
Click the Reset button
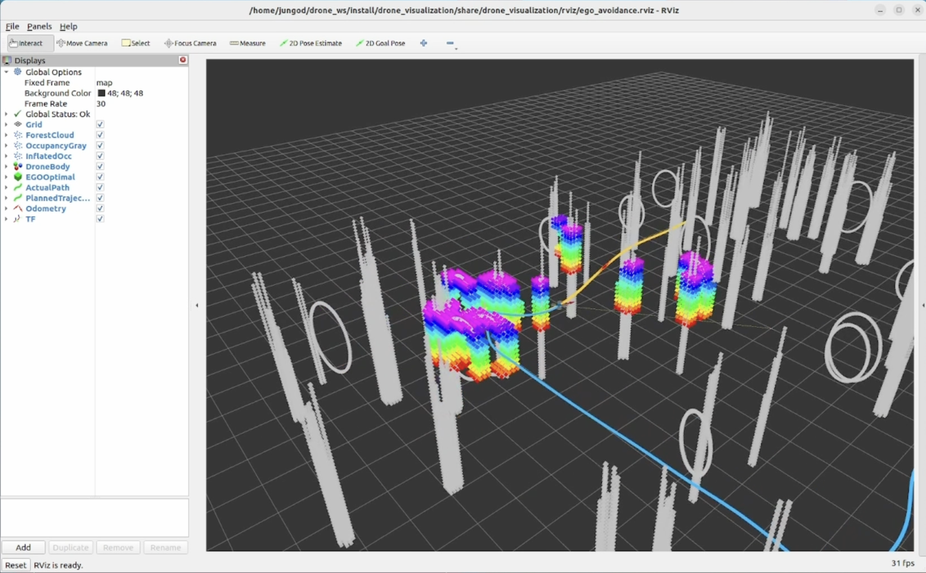click(x=15, y=565)
